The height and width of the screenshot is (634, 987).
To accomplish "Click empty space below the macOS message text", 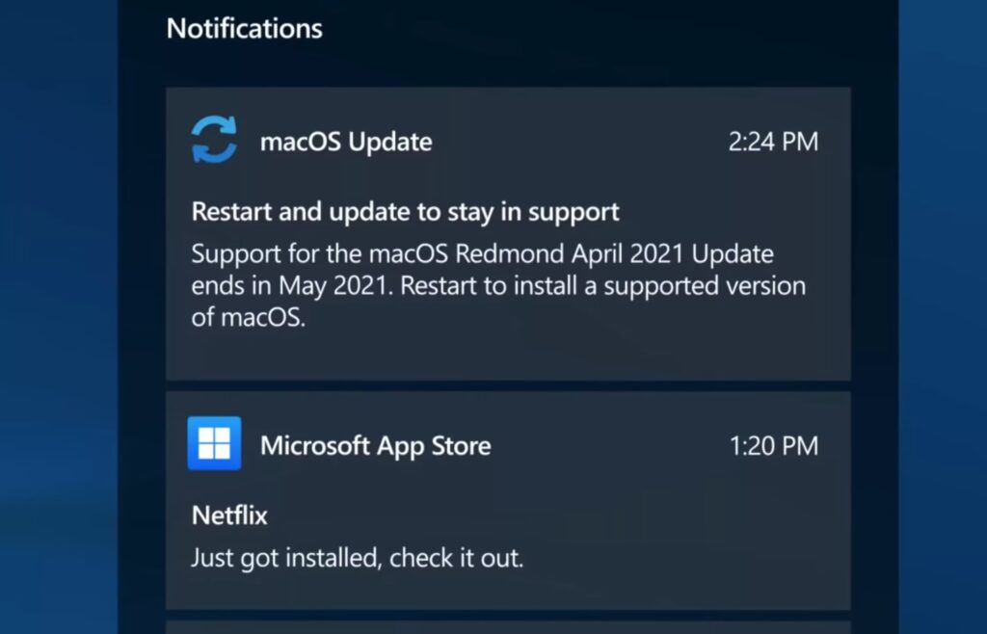I will [508, 357].
